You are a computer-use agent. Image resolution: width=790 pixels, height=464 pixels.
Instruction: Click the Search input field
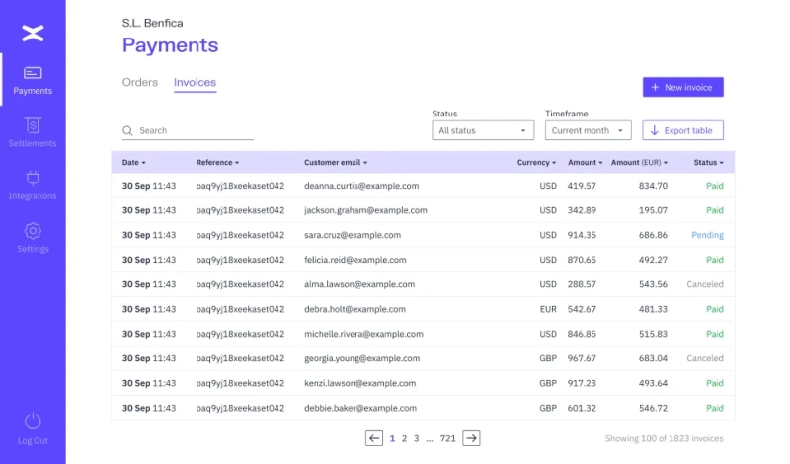click(193, 130)
